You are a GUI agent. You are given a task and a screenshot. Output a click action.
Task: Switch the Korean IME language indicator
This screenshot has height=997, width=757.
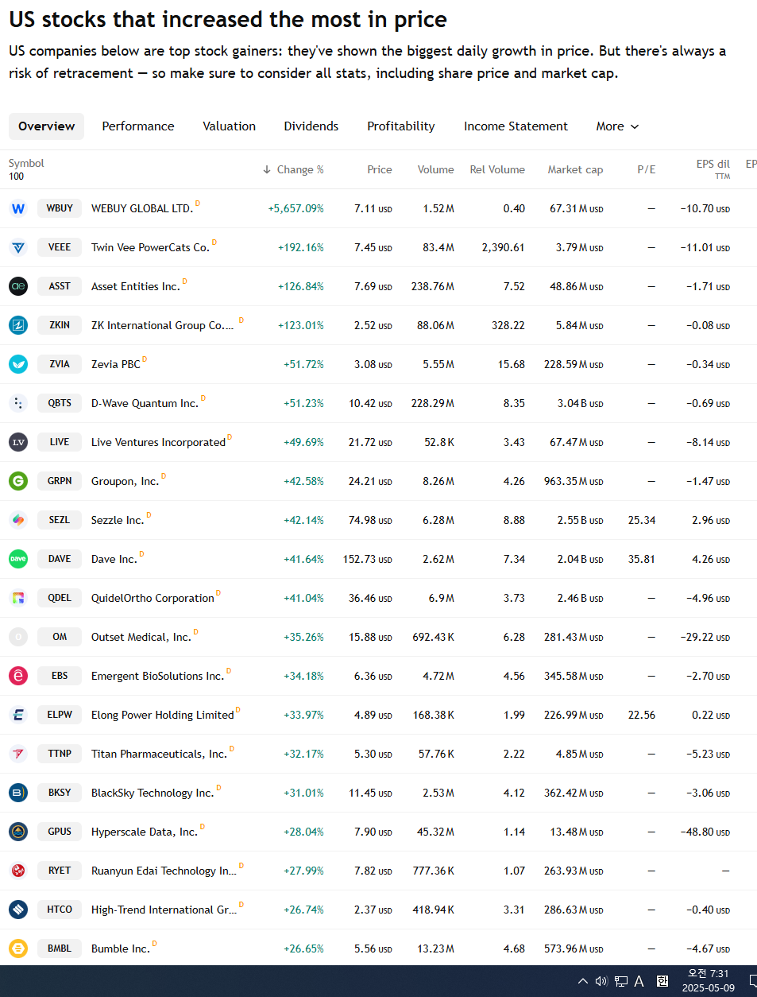pos(662,981)
